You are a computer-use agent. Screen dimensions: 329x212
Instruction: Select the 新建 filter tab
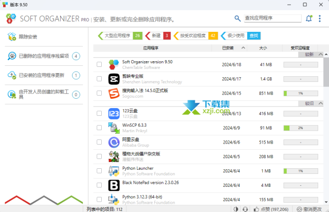point(158,36)
